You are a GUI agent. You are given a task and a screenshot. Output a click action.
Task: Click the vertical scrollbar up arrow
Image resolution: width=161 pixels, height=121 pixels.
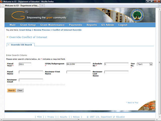159,9
